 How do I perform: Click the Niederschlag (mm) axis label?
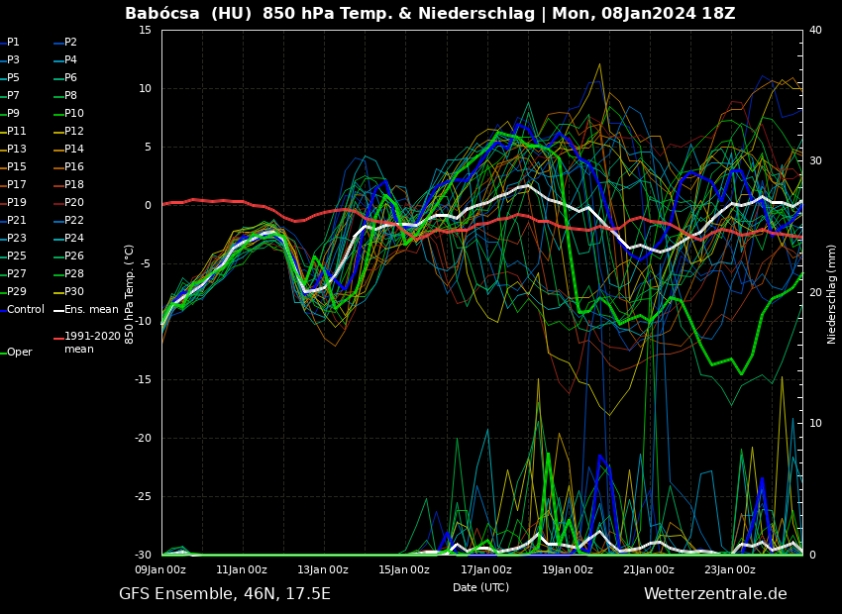832,293
